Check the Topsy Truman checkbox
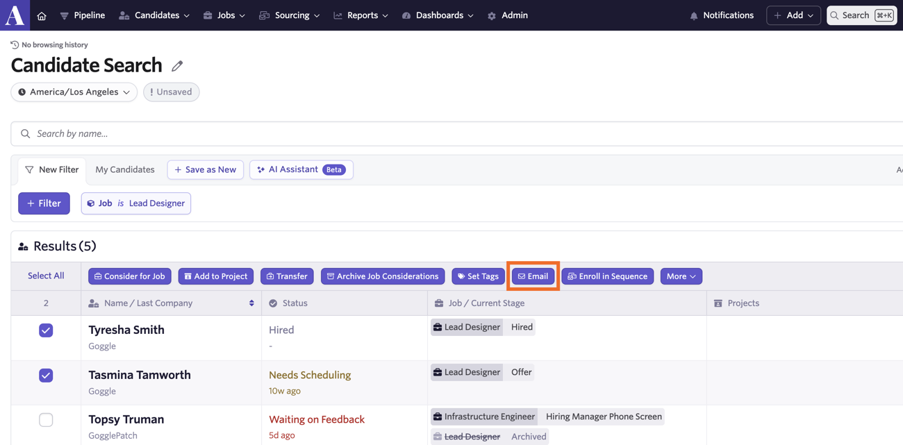This screenshot has height=445, width=903. [46, 420]
